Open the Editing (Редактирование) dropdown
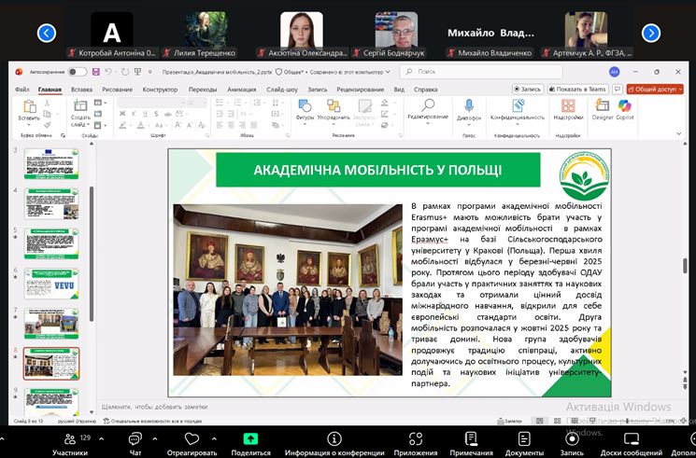This screenshot has width=696, height=458. (428, 112)
